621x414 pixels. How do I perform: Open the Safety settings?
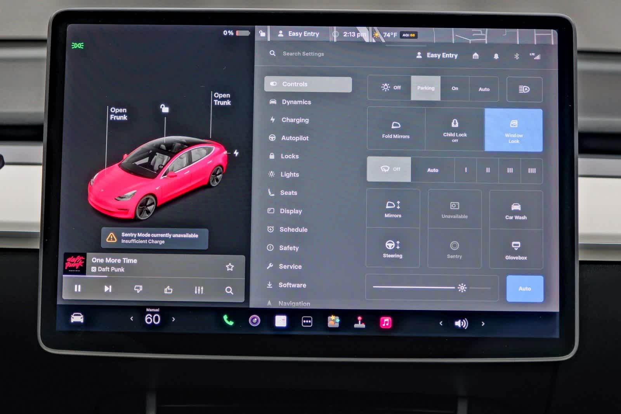coord(283,248)
